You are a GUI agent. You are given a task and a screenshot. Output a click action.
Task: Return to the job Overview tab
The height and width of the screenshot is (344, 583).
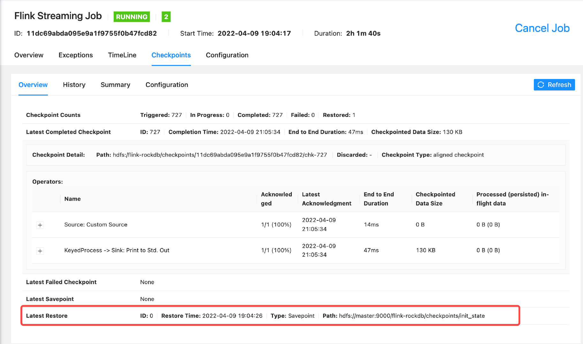[29, 55]
